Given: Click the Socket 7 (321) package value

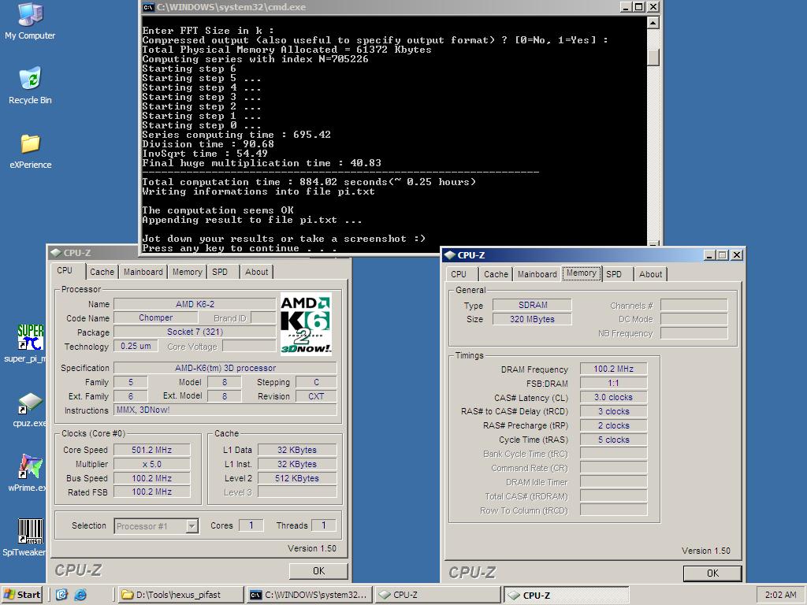Looking at the screenshot, I should (195, 332).
